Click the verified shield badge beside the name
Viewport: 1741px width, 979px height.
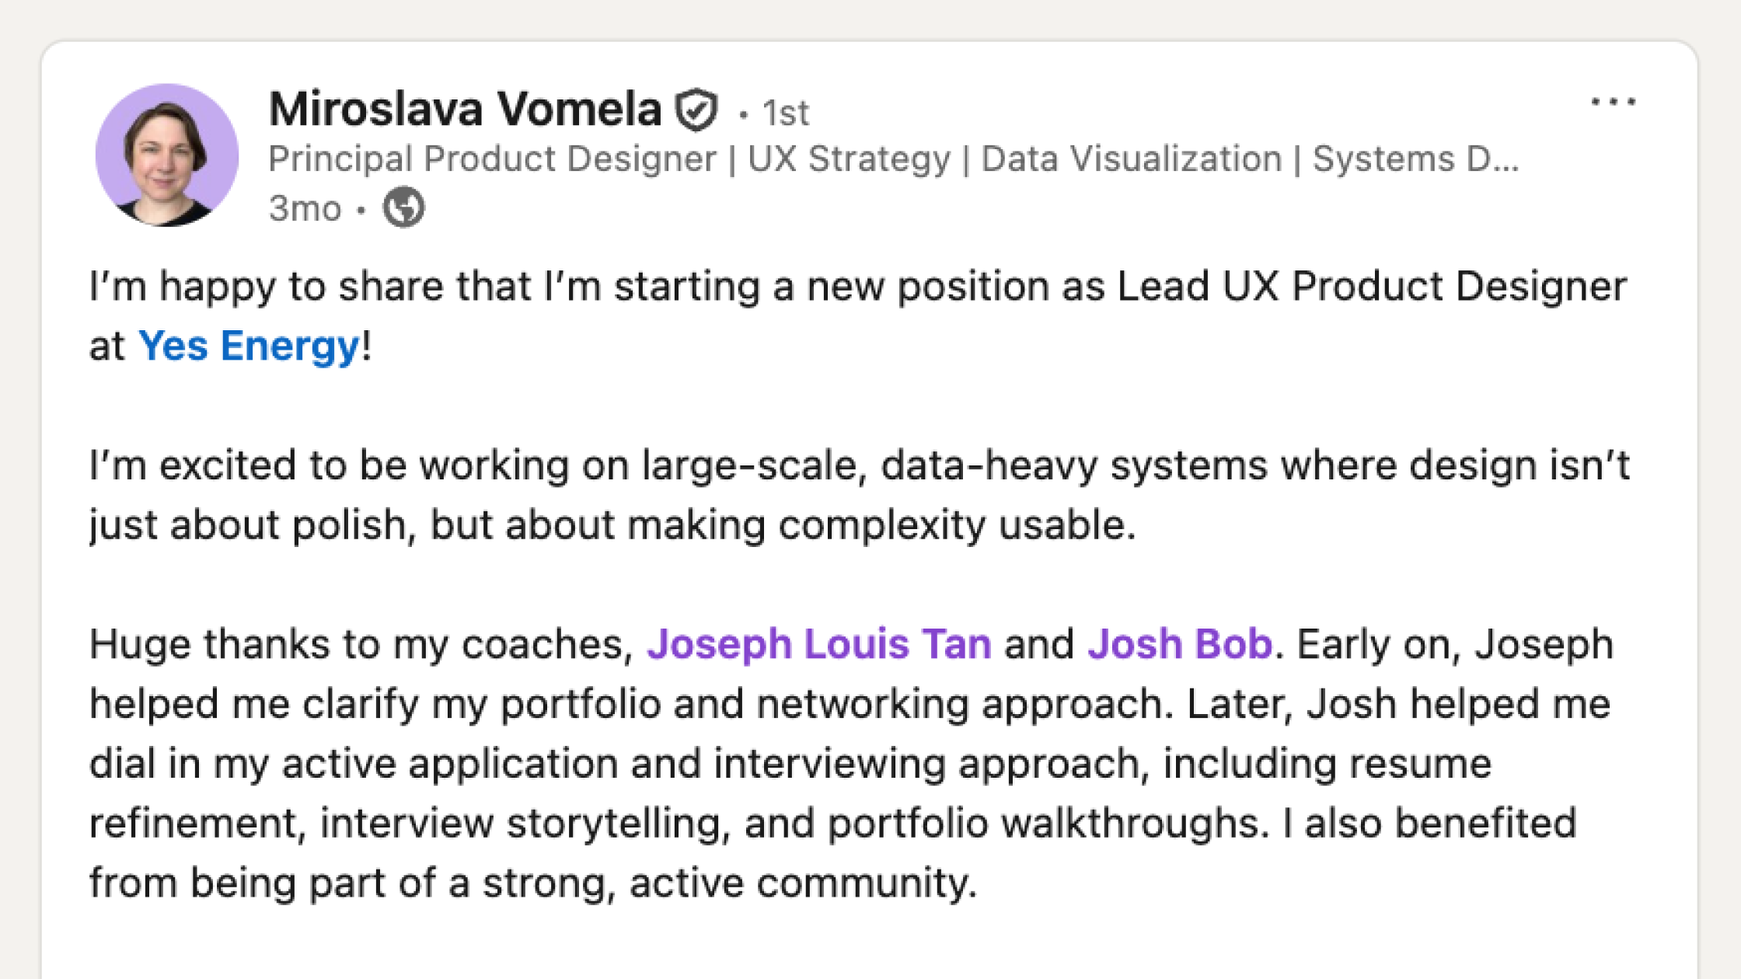click(696, 110)
